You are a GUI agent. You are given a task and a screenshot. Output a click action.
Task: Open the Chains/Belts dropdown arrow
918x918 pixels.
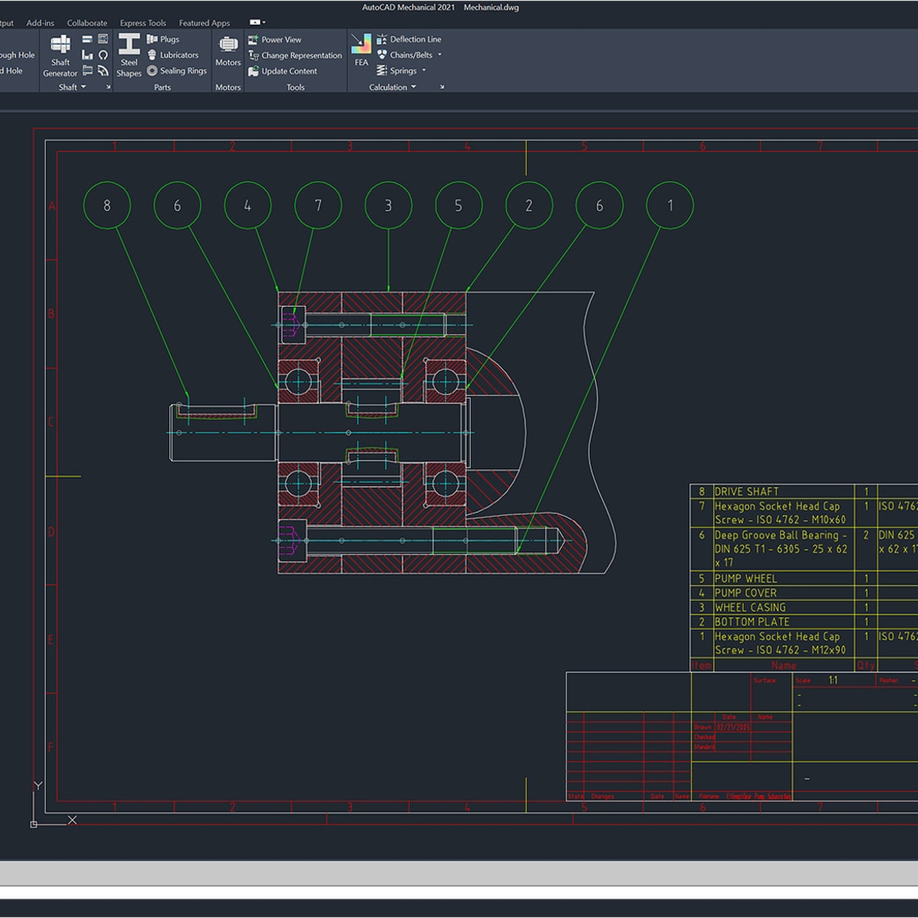439,55
